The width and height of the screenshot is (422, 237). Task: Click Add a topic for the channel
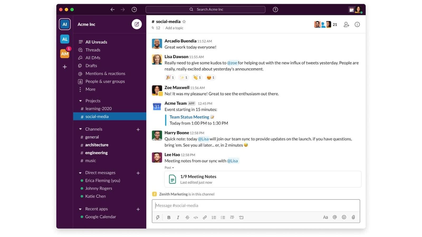point(174,28)
